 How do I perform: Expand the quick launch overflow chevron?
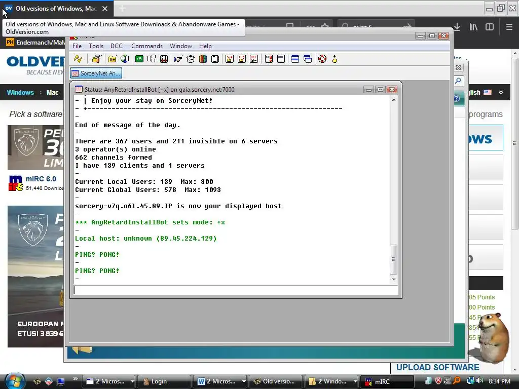click(x=75, y=379)
